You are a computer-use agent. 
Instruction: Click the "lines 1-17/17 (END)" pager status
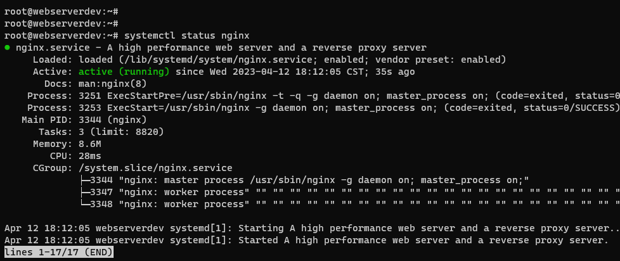point(58,252)
